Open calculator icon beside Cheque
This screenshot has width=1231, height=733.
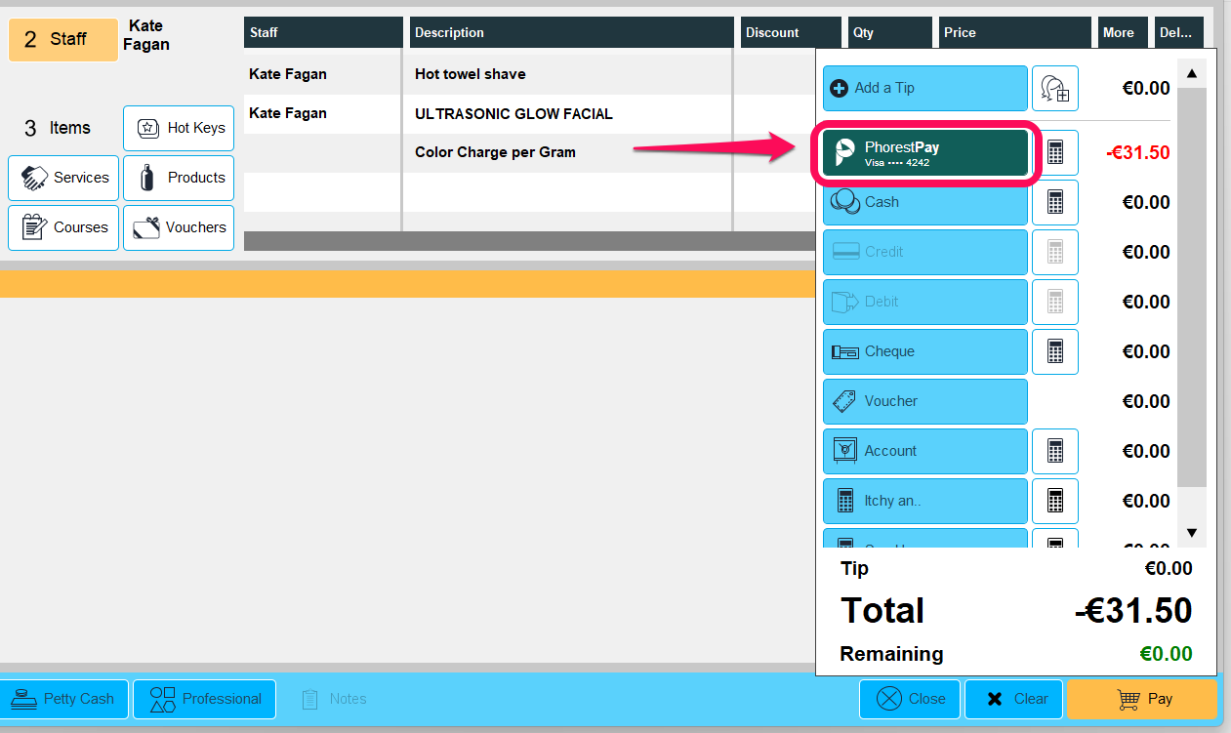click(1055, 351)
